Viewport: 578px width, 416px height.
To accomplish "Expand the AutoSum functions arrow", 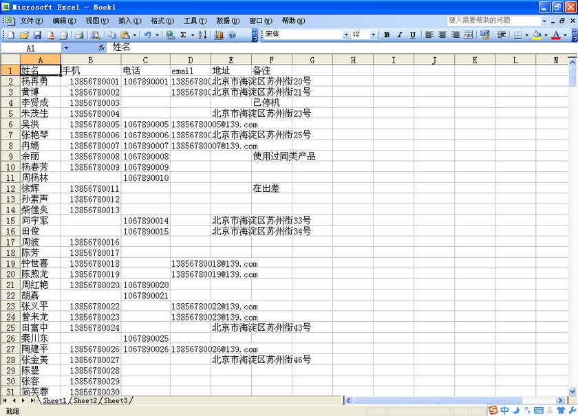I will tap(193, 35).
